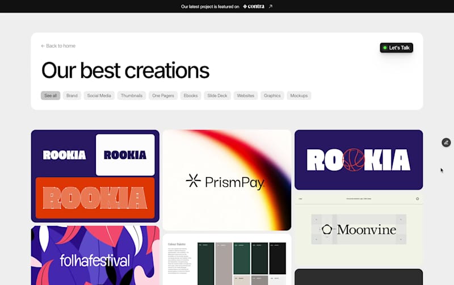Image resolution: width=454 pixels, height=285 pixels.
Task: Filter projects by Slide Deck
Action: click(217, 95)
